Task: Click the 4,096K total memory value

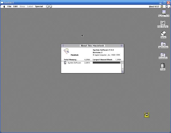Action: [x=87, y=60]
